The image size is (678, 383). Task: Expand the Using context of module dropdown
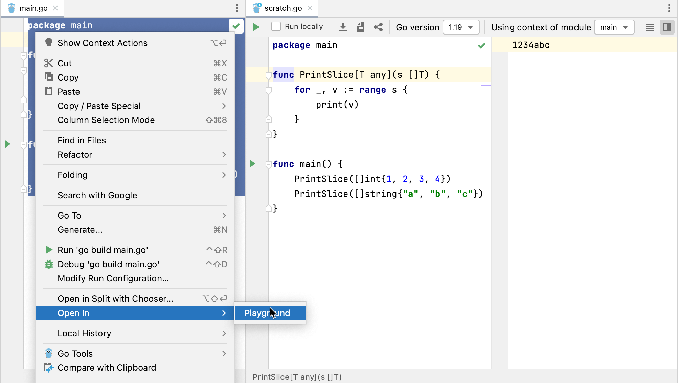[x=614, y=27]
